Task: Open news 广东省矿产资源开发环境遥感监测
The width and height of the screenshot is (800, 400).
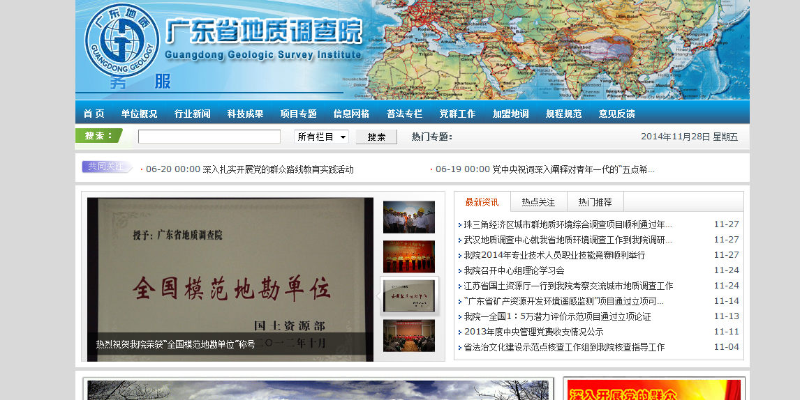Action: click(564, 301)
